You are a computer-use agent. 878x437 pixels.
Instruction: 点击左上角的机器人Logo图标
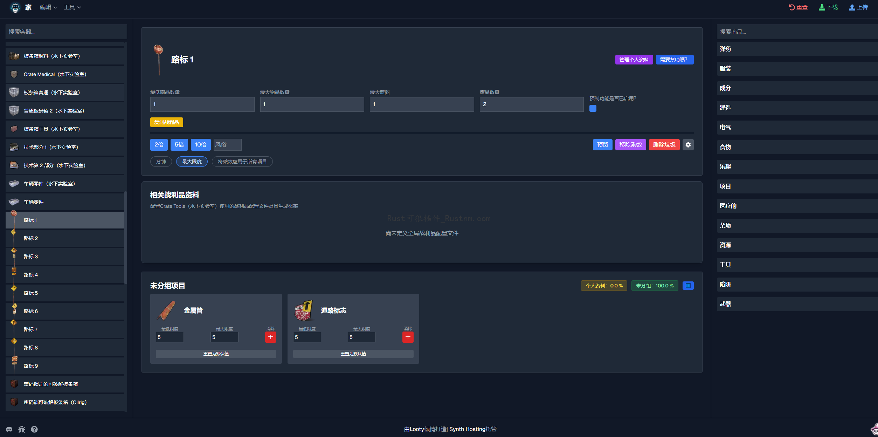click(x=15, y=7)
